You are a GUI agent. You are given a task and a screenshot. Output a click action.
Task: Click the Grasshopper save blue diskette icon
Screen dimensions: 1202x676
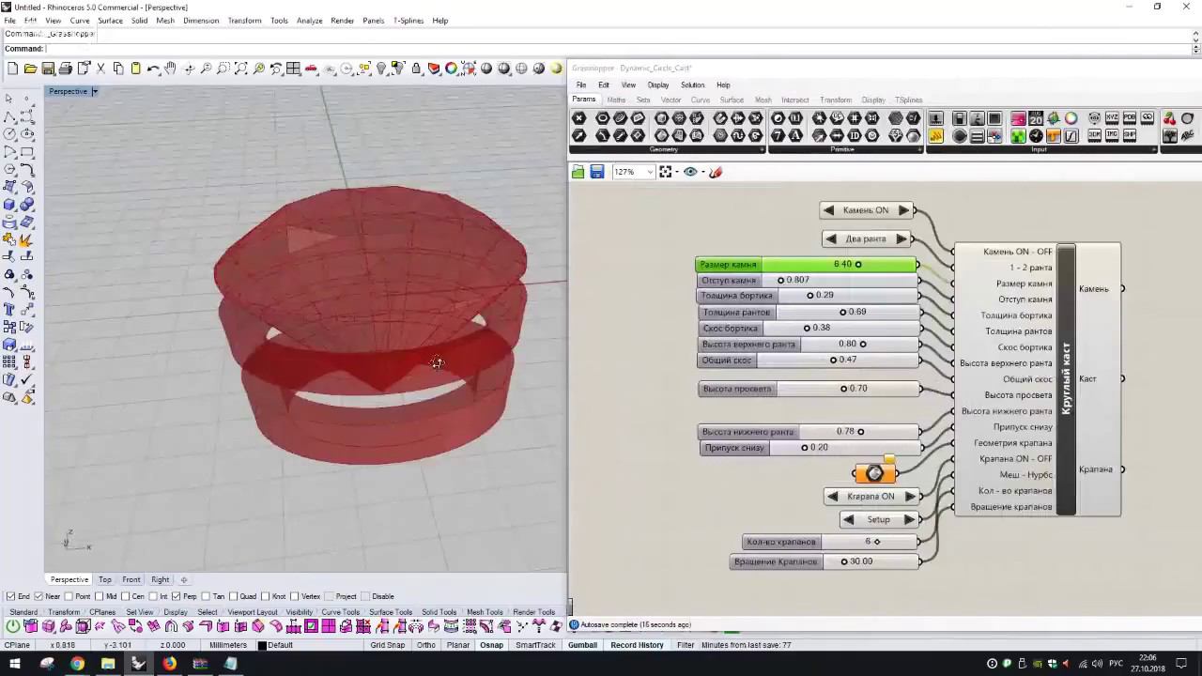pos(596,172)
